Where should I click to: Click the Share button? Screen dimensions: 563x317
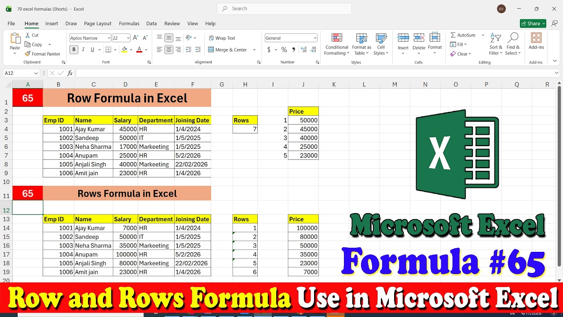533,24
